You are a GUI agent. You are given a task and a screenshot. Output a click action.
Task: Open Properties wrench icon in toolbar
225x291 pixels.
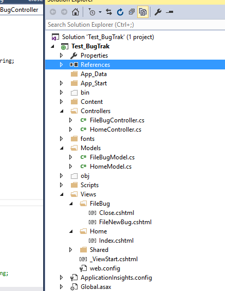158,12
